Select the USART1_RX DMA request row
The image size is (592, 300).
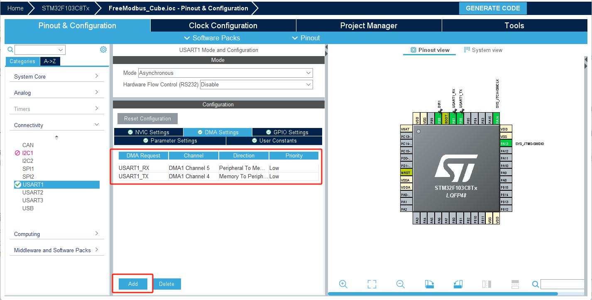tap(218, 168)
